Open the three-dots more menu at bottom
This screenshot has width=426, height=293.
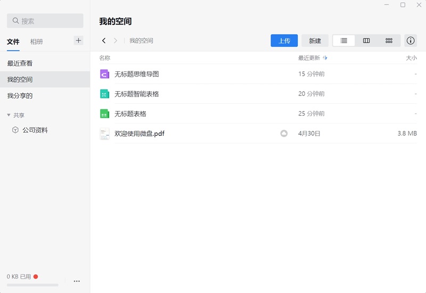click(x=77, y=281)
